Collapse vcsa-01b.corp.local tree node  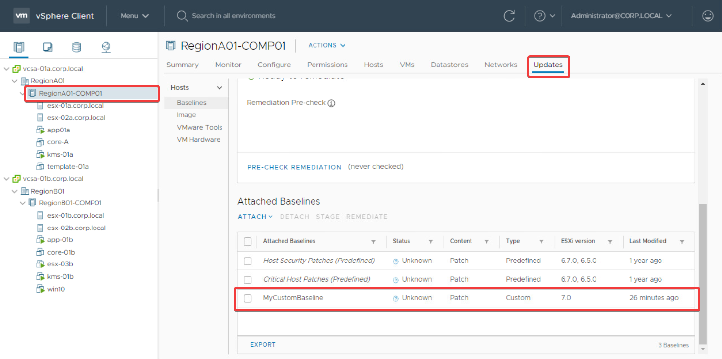7,179
